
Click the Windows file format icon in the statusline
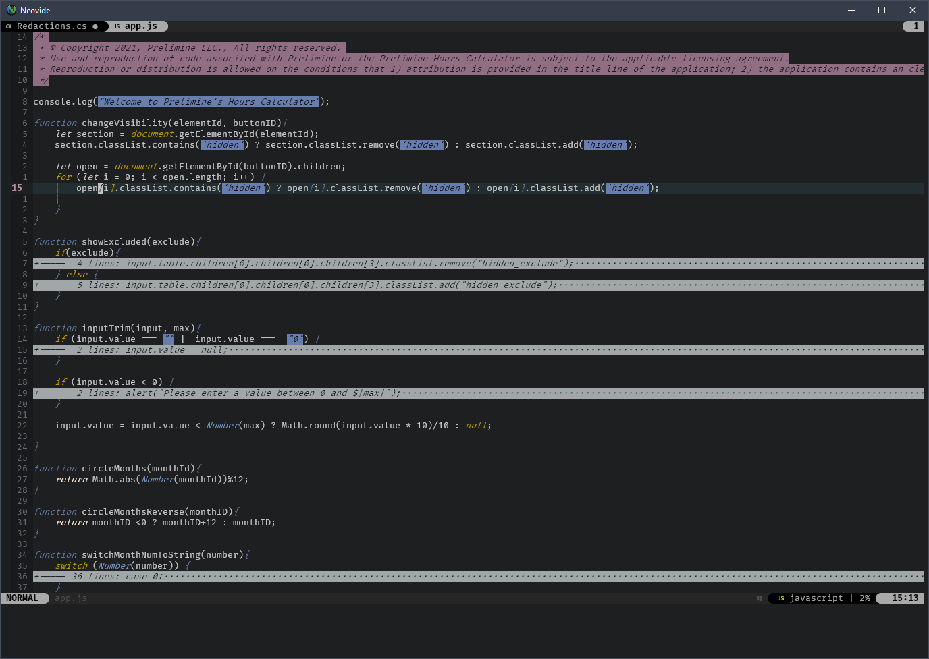coord(760,598)
